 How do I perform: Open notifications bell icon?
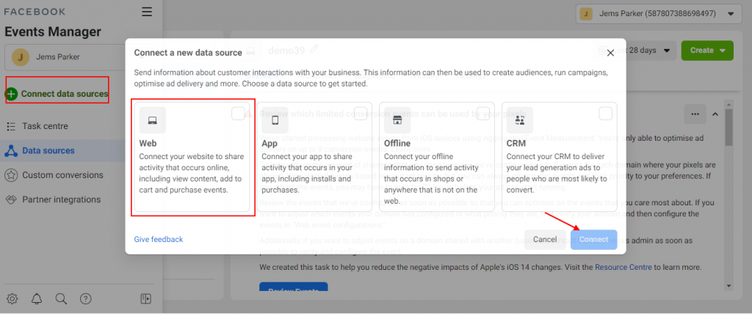(x=37, y=298)
